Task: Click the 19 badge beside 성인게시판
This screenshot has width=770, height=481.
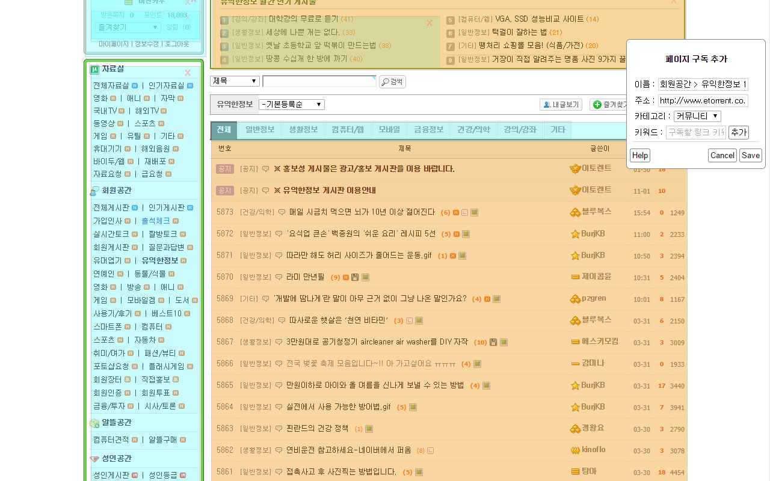Action: point(135,476)
